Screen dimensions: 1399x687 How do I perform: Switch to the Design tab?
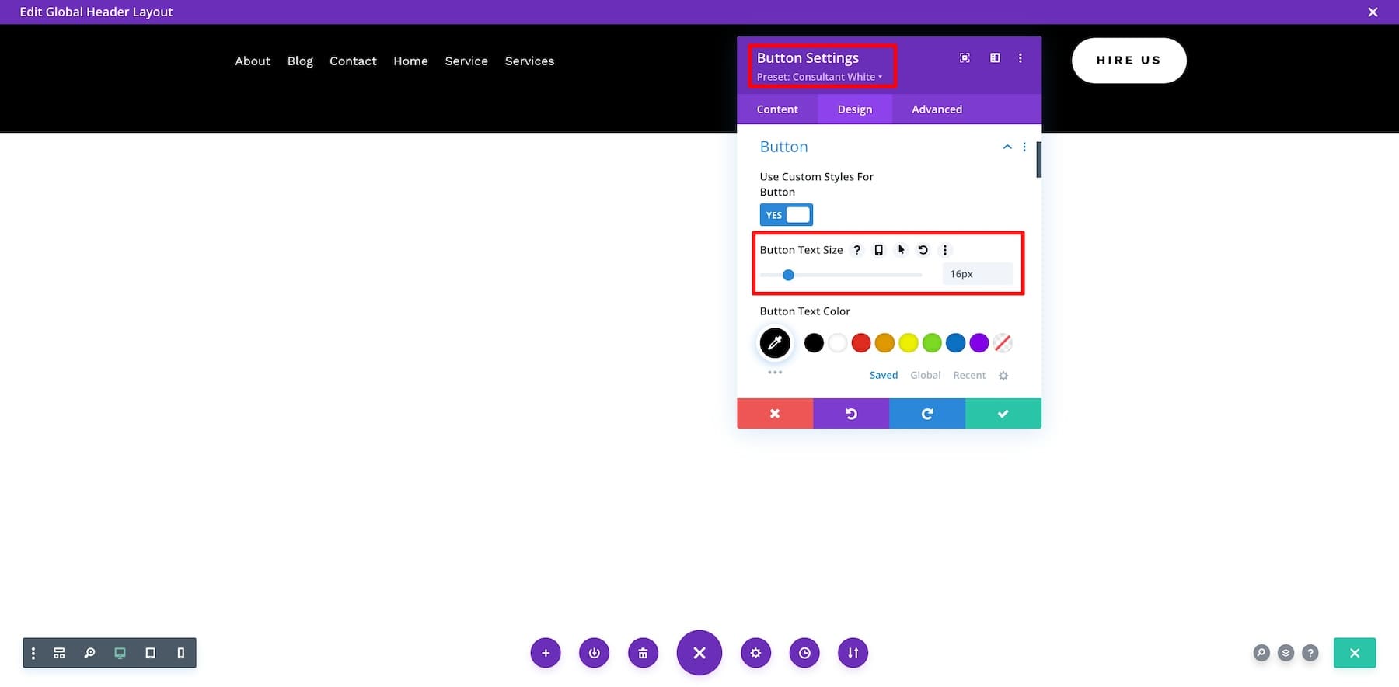click(x=855, y=109)
